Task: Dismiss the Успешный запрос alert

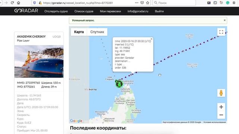Action: [224, 20]
